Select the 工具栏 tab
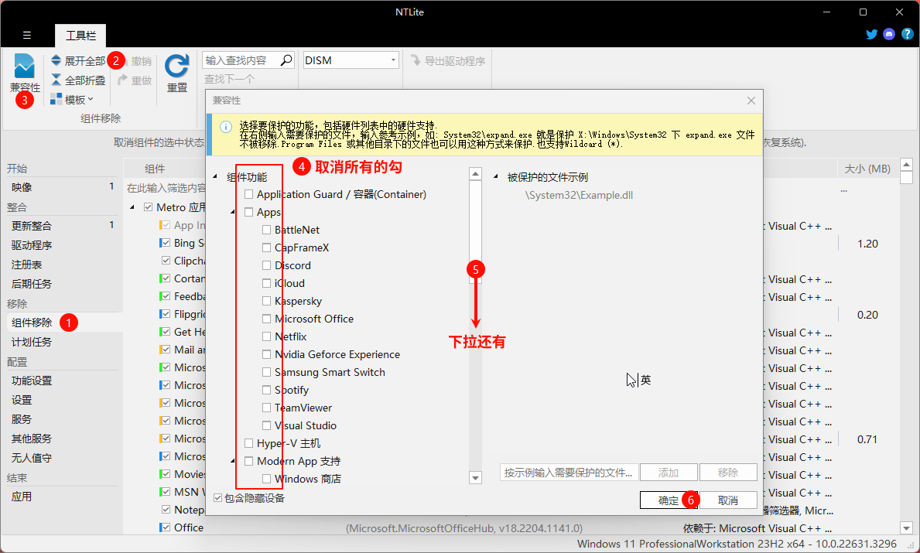 [80, 36]
